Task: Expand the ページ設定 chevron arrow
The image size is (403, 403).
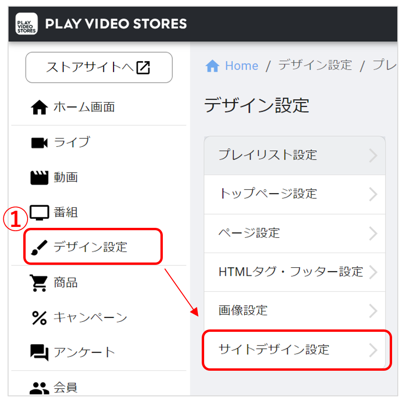Action: point(373,234)
